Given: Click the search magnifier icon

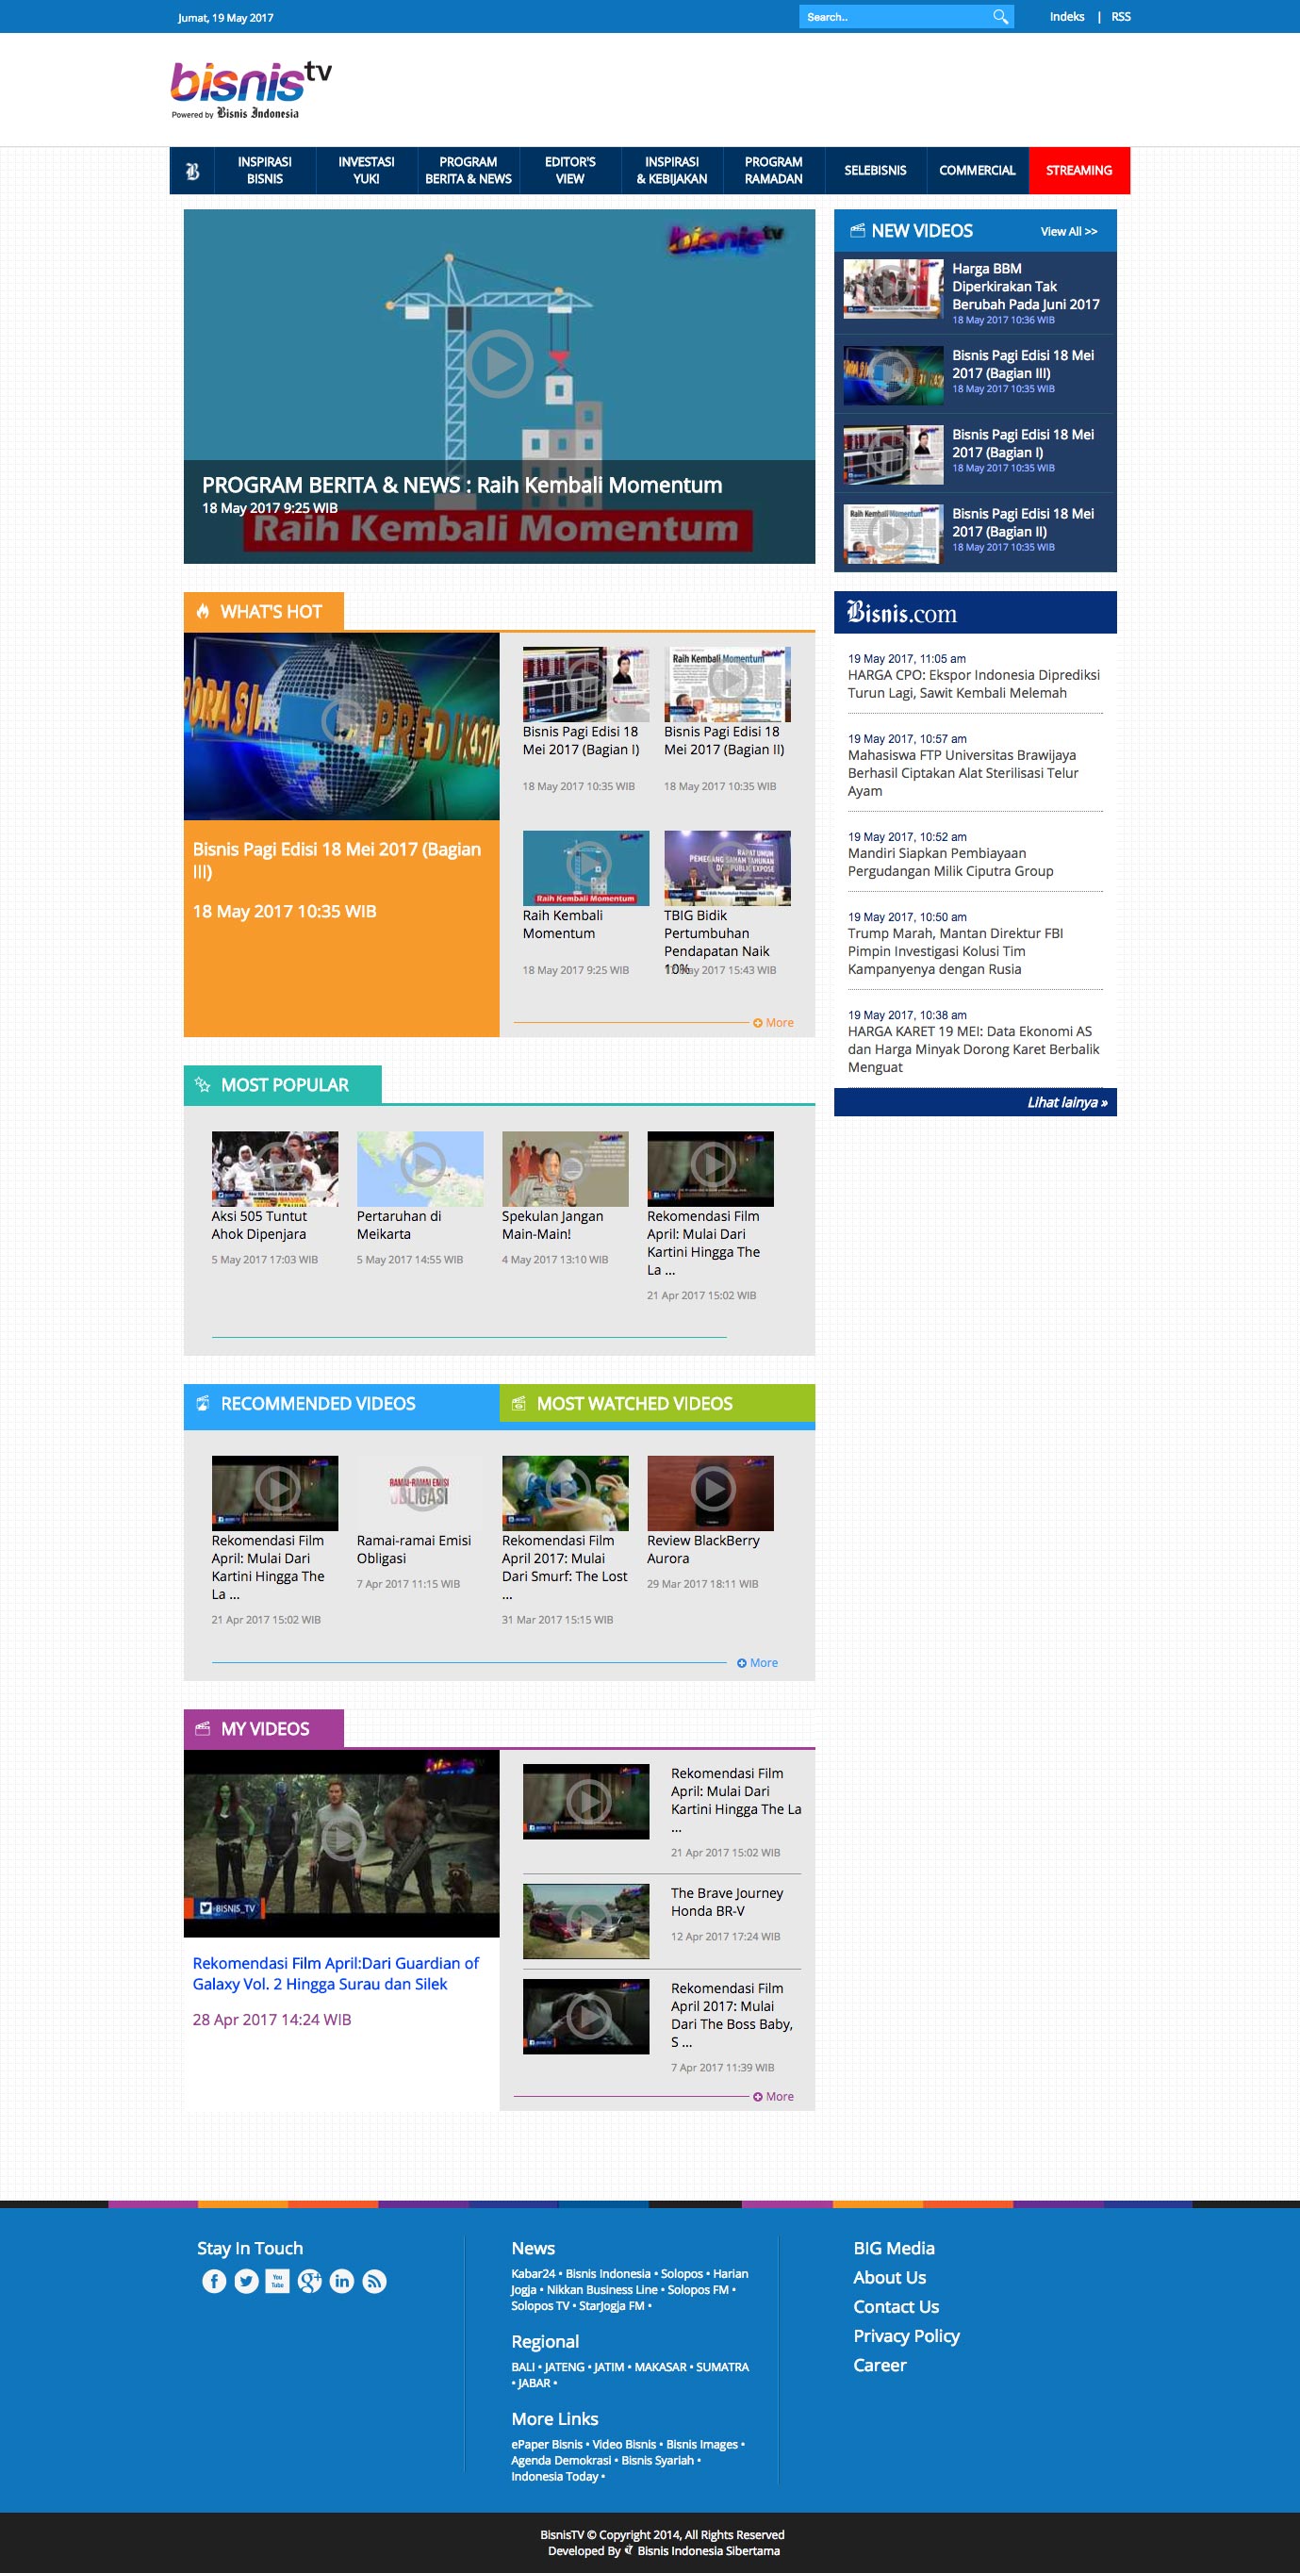Looking at the screenshot, I should click(999, 17).
